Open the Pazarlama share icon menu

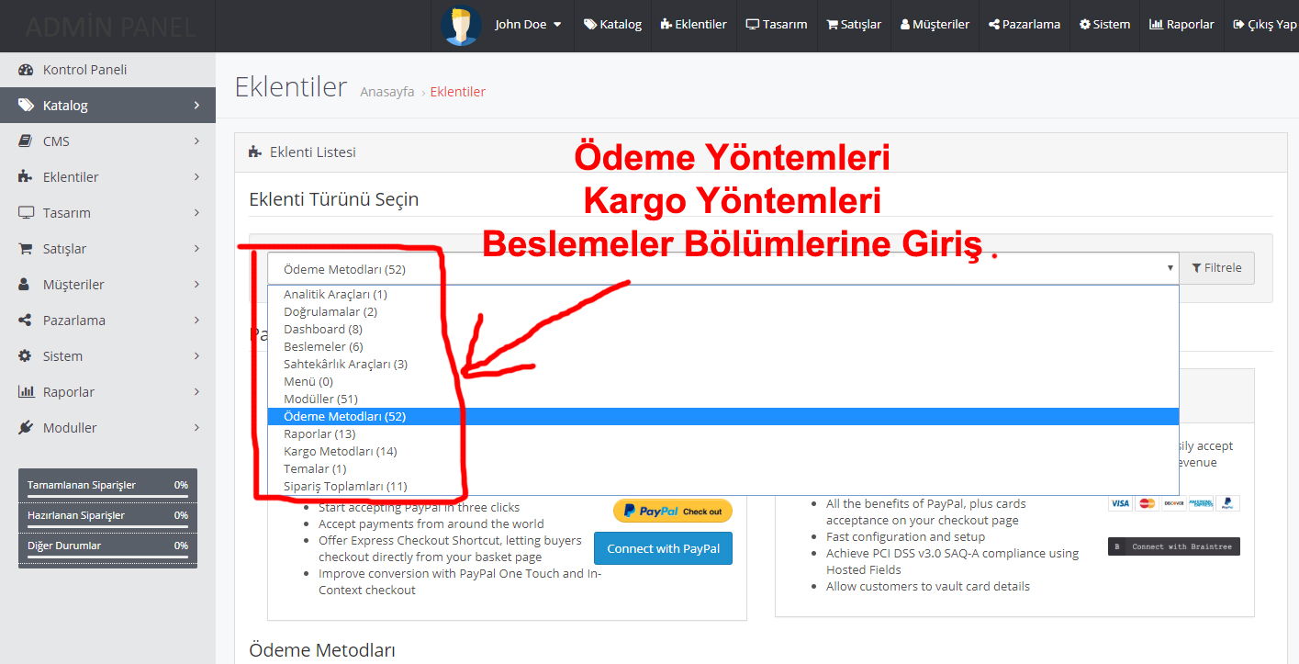(994, 22)
